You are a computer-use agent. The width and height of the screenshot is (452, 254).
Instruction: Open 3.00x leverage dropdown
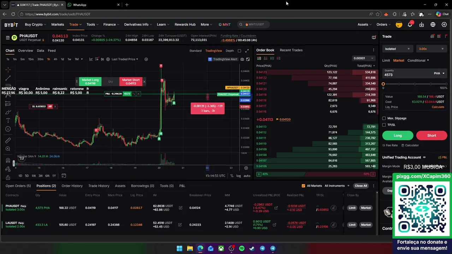tap(432, 49)
